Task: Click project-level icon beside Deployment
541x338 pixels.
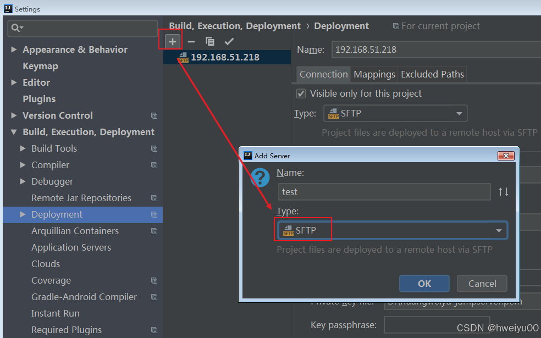Action: coord(154,215)
